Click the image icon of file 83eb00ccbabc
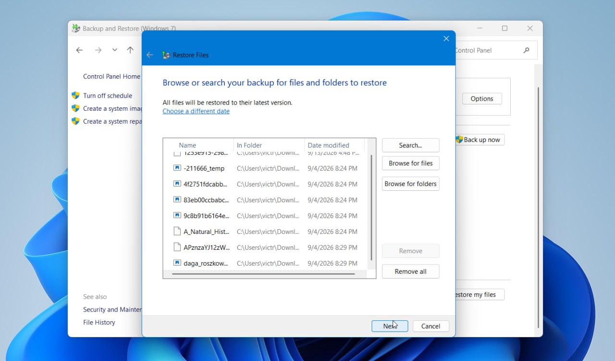Image resolution: width=615 pixels, height=361 pixels. coord(177,200)
